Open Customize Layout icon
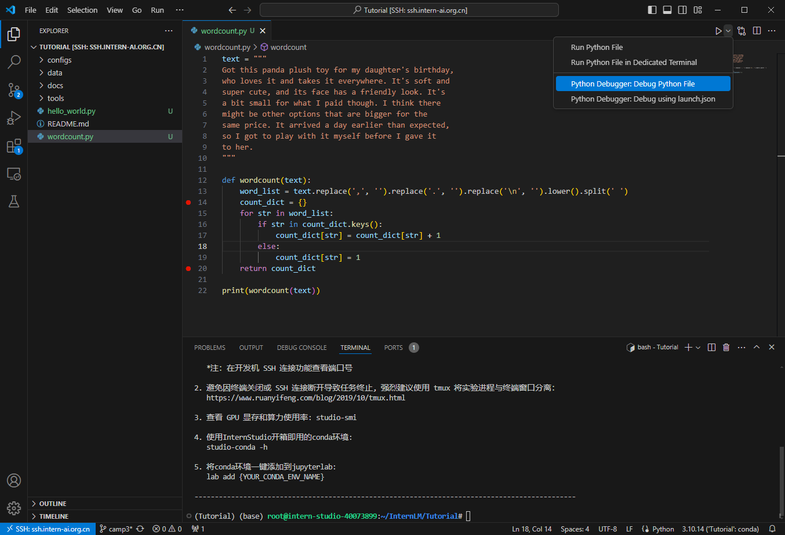Viewport: 785px width, 535px height. [x=697, y=10]
